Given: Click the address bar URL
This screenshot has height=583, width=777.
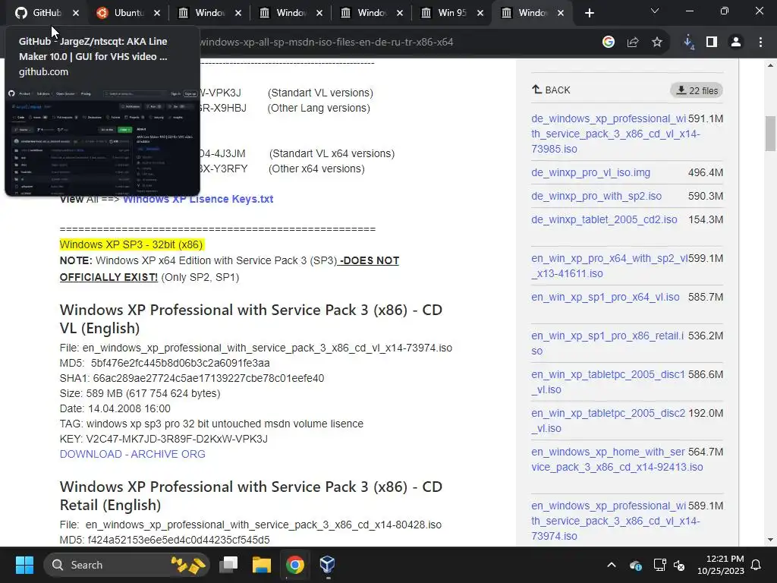Looking at the screenshot, I should pos(326,43).
